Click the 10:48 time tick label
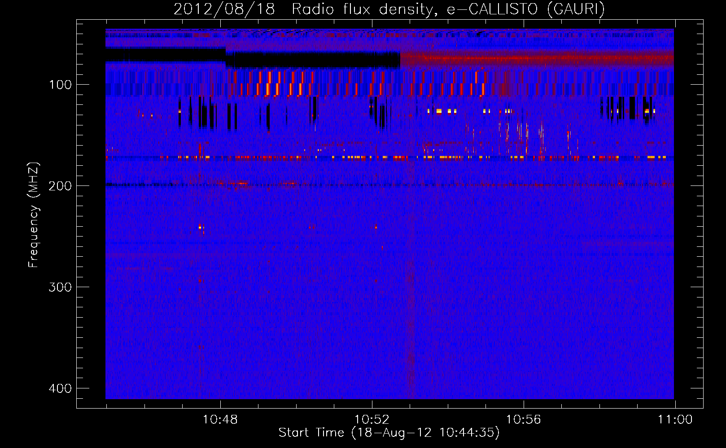 tap(220, 420)
